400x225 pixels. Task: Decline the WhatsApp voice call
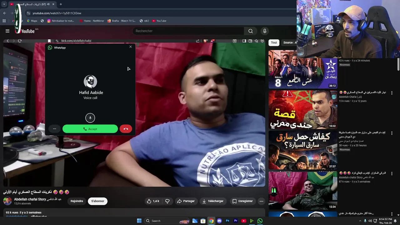pyautogui.click(x=126, y=129)
